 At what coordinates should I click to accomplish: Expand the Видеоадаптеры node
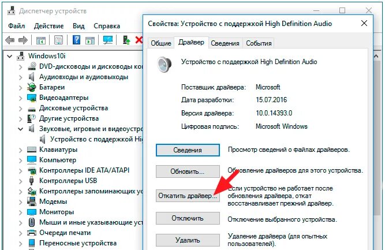pos(21,98)
